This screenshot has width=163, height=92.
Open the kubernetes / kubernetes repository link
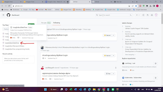click(133, 78)
